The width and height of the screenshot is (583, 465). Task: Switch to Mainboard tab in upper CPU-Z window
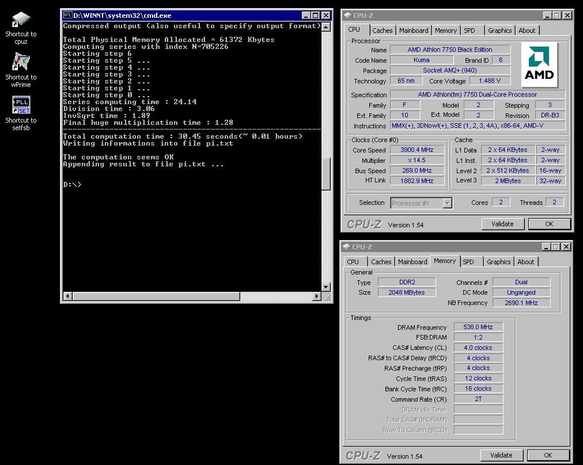click(414, 31)
